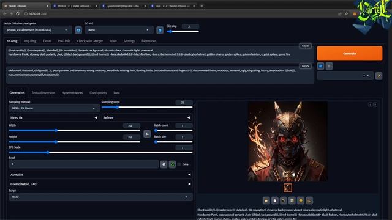Open the SD VAE dropdown
Viewport: 392px width, 220px height.
(x=119, y=30)
